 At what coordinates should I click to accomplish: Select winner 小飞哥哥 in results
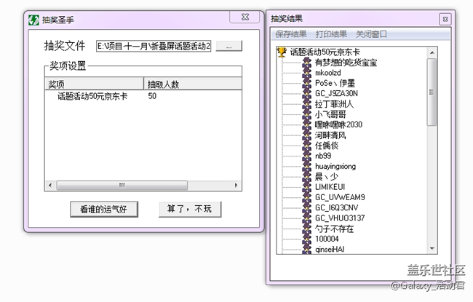tap(330, 114)
